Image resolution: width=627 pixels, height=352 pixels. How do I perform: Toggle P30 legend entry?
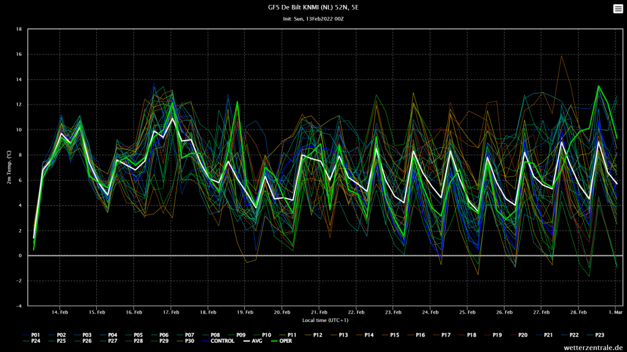coord(185,341)
